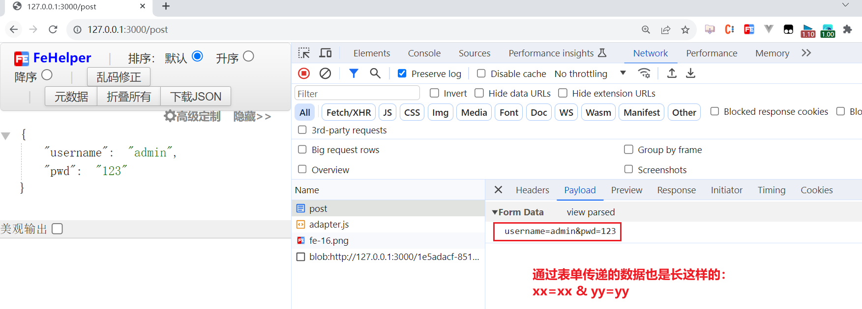Toggle the network filter funnel icon
This screenshot has height=309, width=862.
(354, 74)
